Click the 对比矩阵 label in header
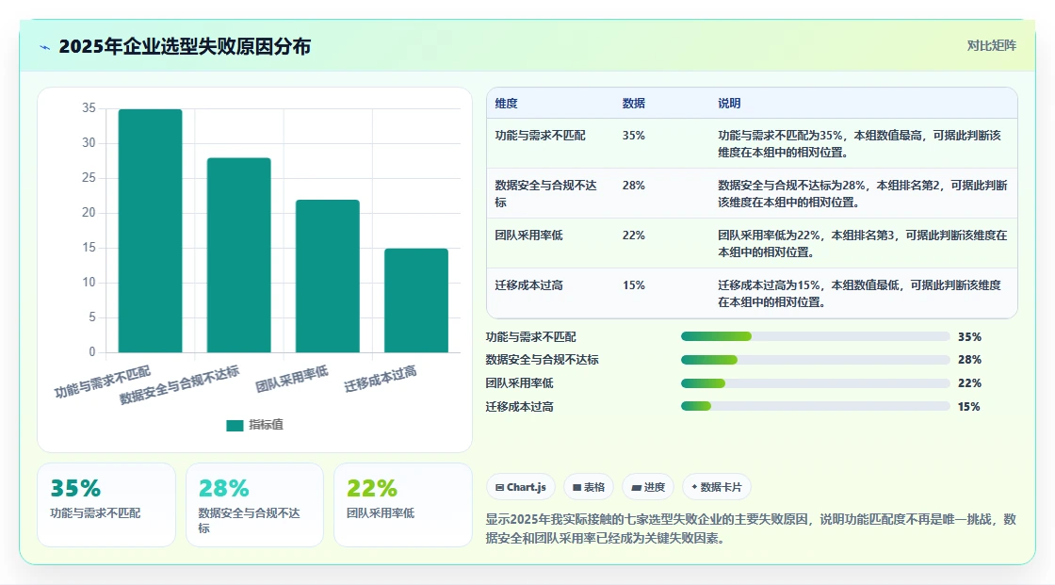This screenshot has width=1055, height=585. (x=991, y=46)
